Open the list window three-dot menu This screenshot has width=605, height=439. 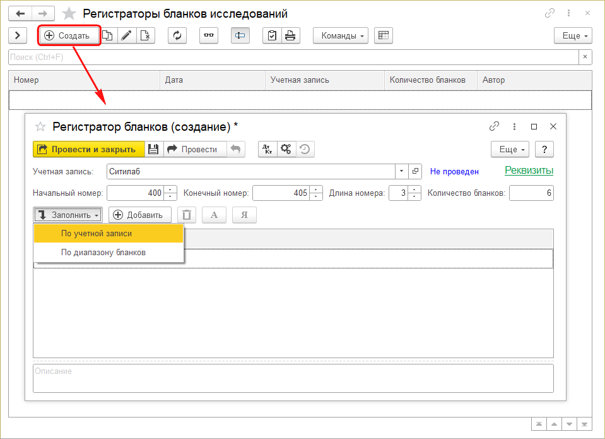(x=569, y=13)
